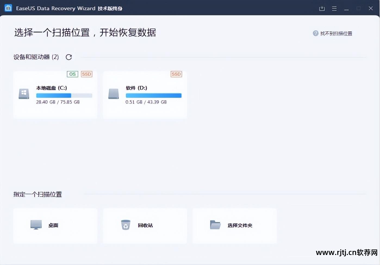Screen dimensions: 380x265
Task: Click the disk icon for drive D:
Action: 114,94
